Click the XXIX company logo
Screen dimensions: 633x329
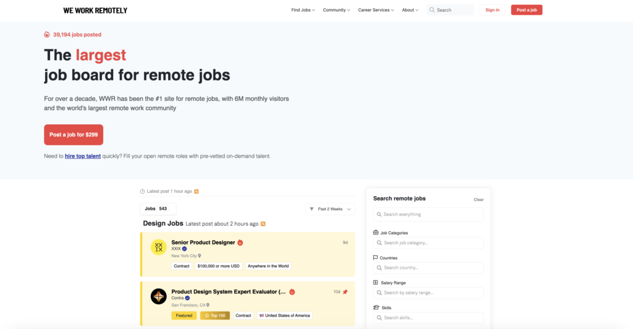(159, 247)
